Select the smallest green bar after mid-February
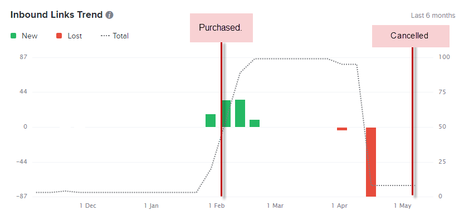Image resolution: width=459 pixels, height=215 pixels. point(255,124)
